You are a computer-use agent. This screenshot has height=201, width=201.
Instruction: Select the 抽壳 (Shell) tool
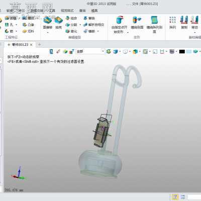click(58, 23)
